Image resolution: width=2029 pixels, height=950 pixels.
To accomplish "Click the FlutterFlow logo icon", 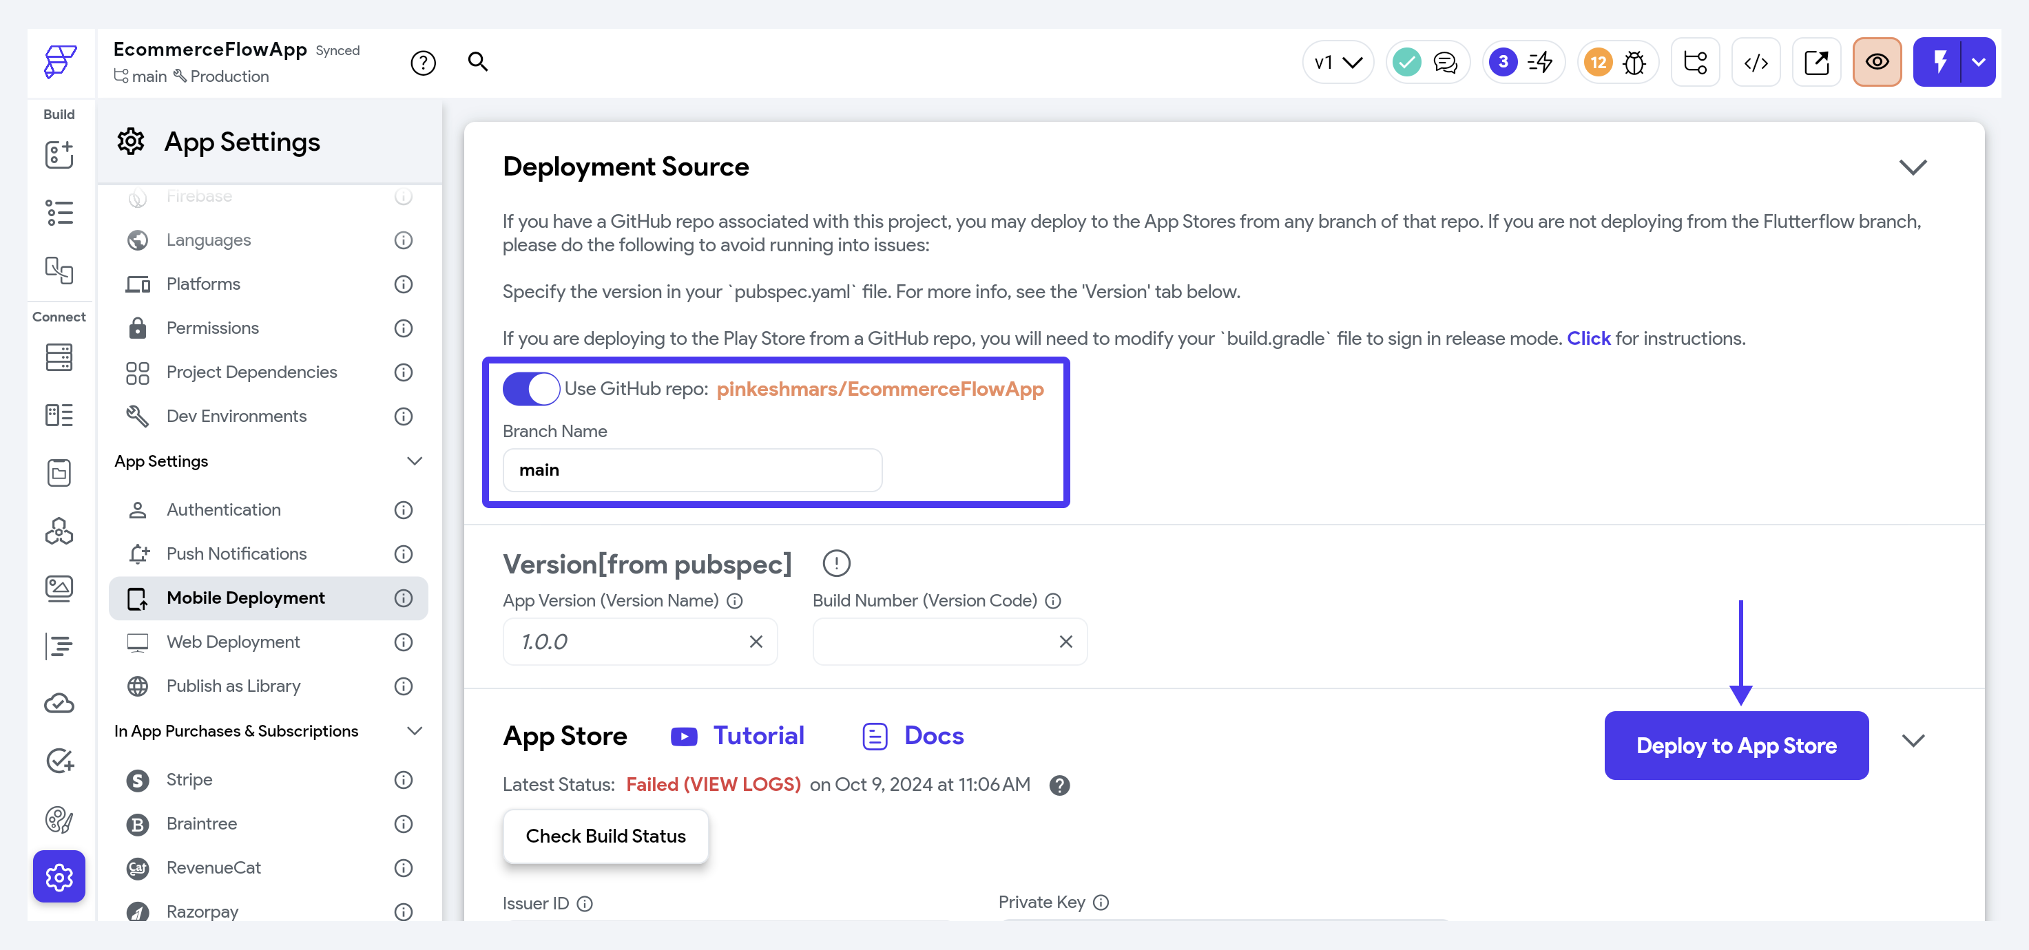I will coord(60,62).
